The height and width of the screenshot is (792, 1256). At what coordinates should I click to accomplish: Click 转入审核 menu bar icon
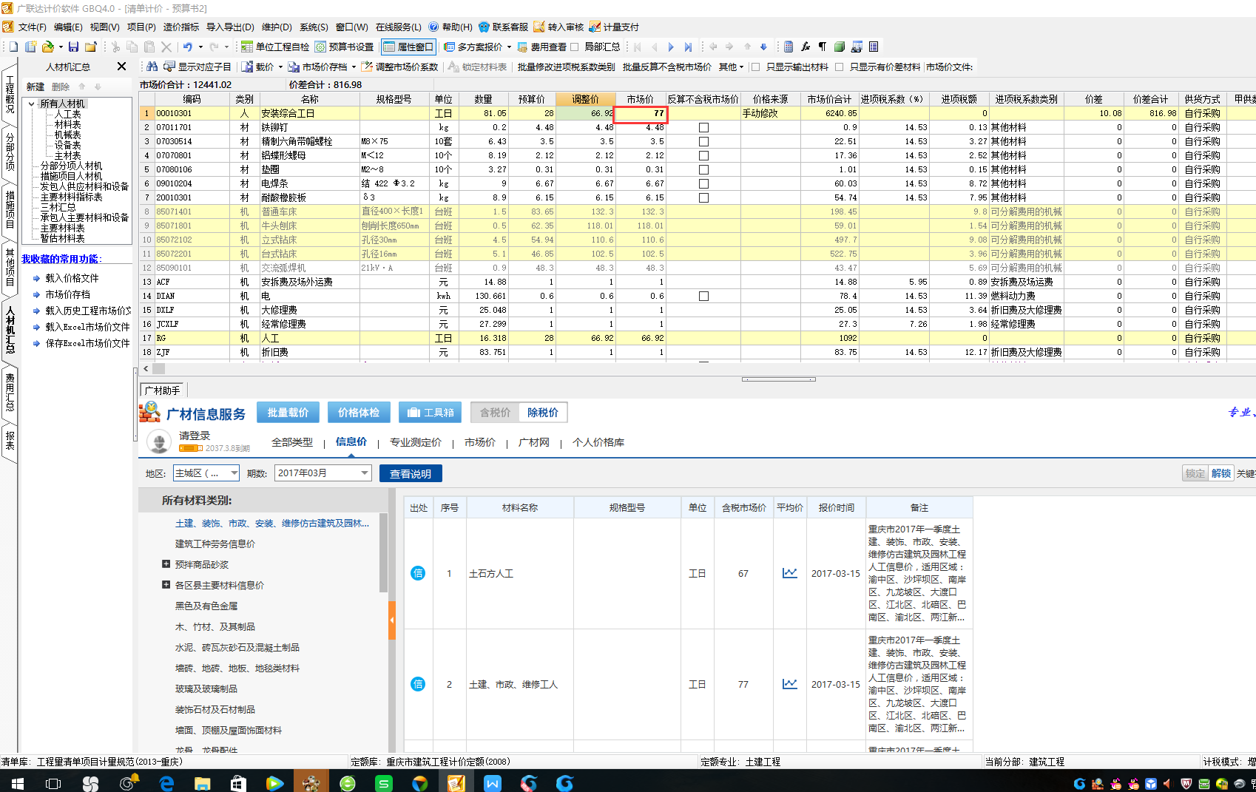coord(539,27)
